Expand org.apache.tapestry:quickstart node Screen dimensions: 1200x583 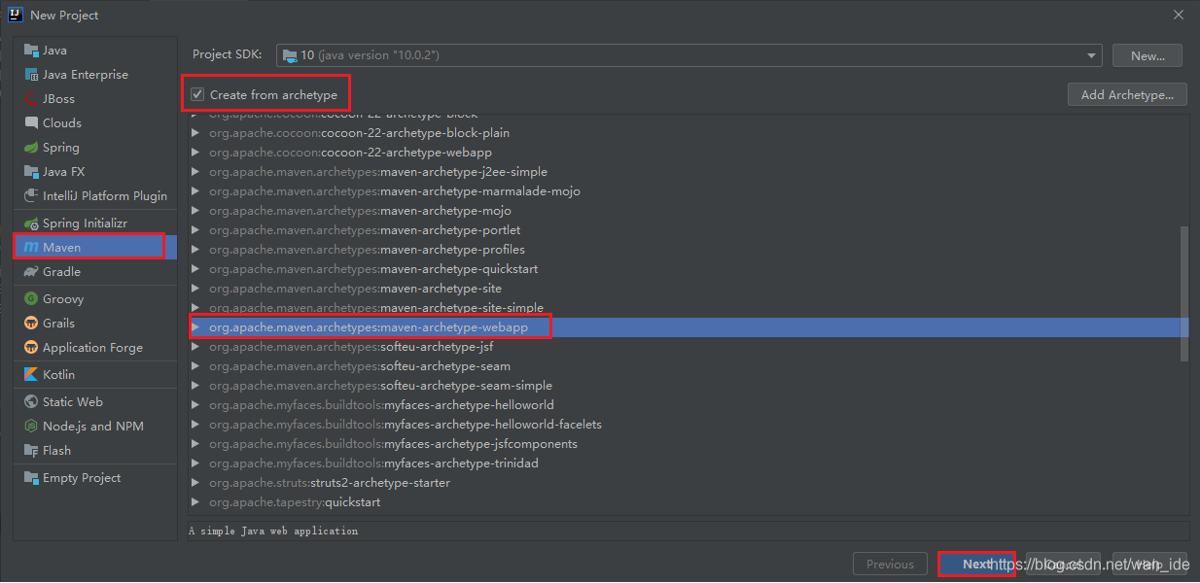[x=196, y=502]
